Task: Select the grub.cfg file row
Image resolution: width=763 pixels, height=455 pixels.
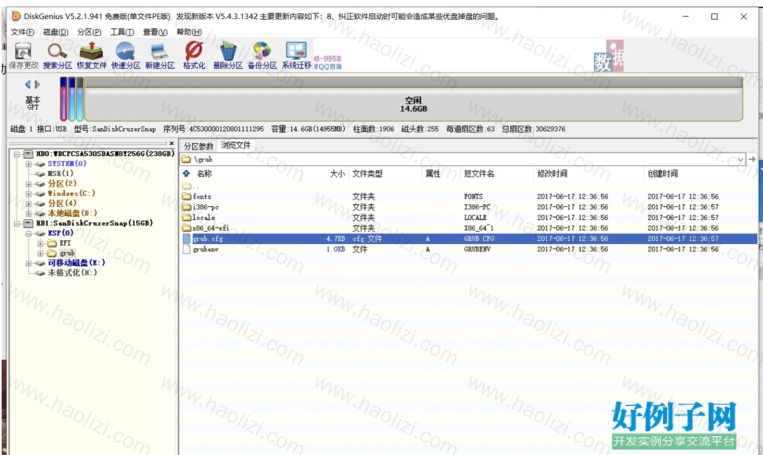Action: (469, 239)
